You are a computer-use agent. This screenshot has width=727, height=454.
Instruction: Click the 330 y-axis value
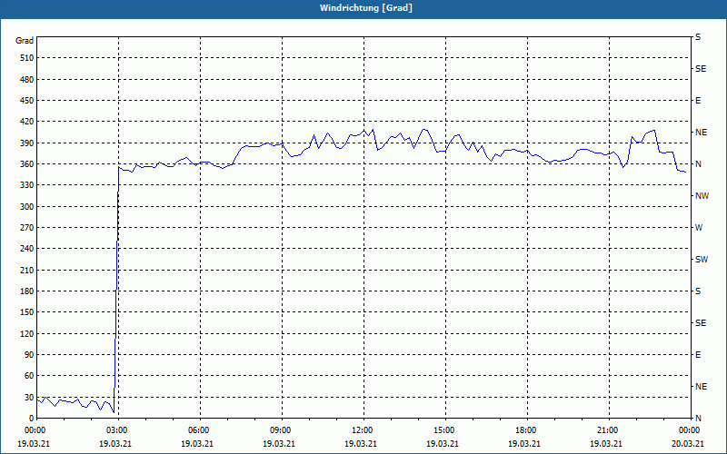(x=26, y=185)
